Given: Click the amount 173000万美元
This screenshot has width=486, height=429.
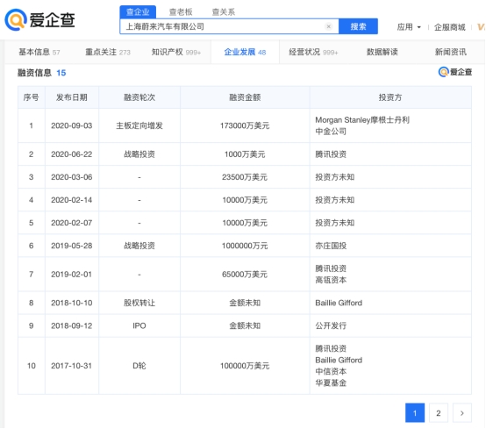Looking at the screenshot, I should [x=245, y=125].
